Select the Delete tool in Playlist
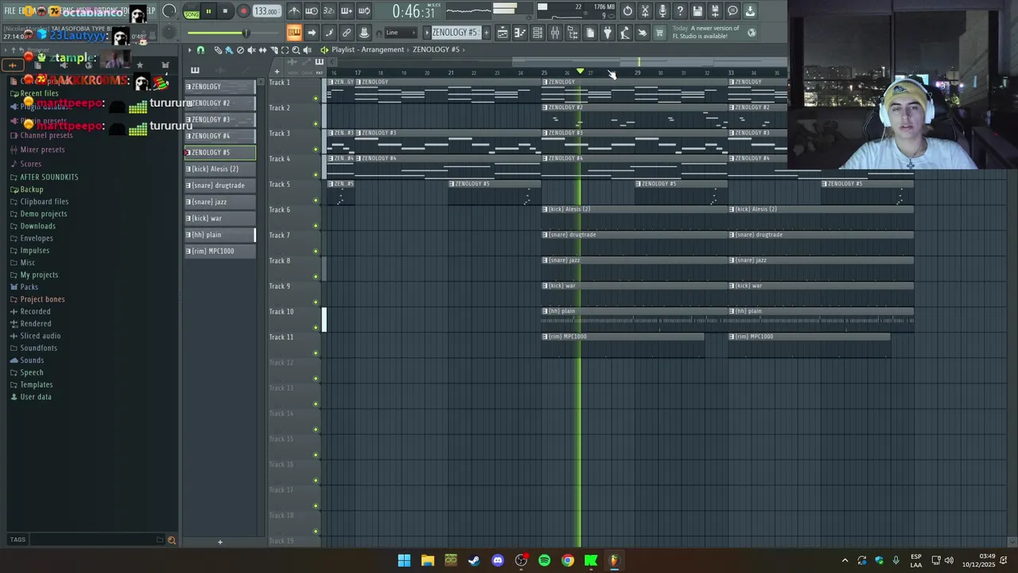The image size is (1018, 573). click(240, 50)
